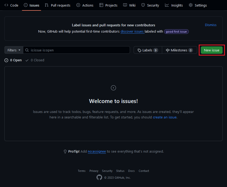
Task: Open the Contact footer link
Action: click(x=144, y=171)
